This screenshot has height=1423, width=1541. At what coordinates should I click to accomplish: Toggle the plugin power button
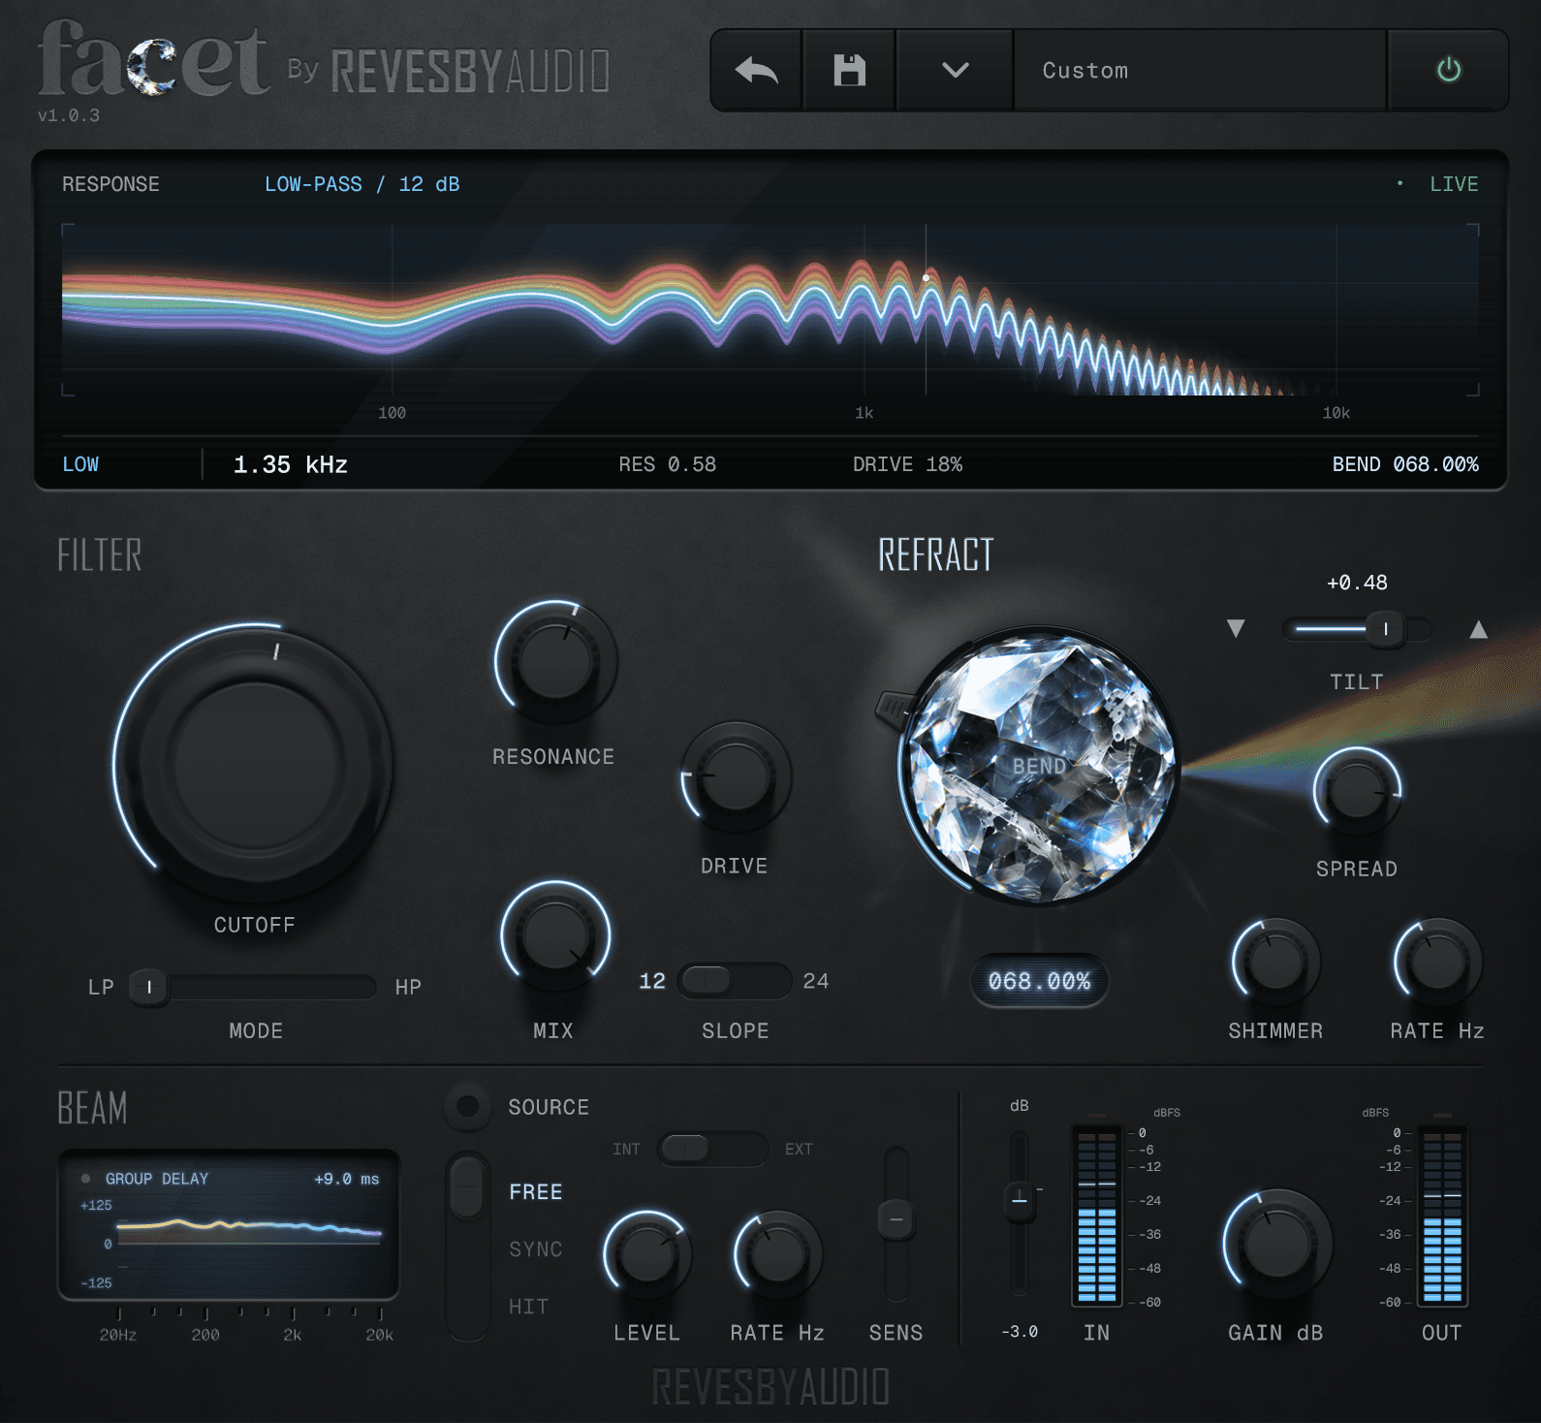(1449, 70)
